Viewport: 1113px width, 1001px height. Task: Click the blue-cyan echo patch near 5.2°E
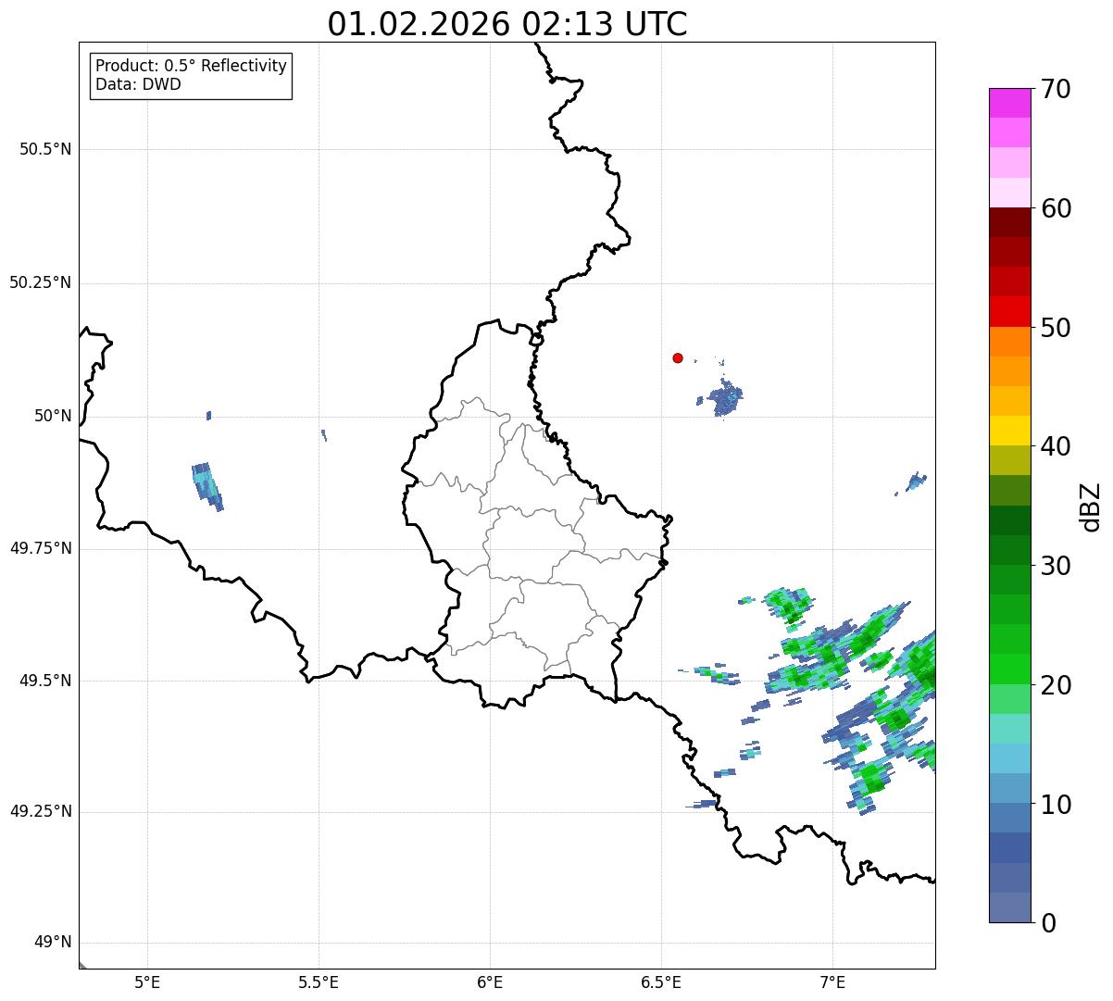pos(207,485)
